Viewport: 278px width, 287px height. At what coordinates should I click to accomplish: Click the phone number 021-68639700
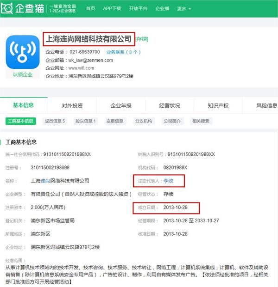pyautogui.click(x=85, y=52)
